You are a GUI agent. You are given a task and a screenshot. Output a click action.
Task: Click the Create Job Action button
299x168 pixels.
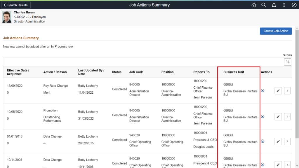[276, 31]
